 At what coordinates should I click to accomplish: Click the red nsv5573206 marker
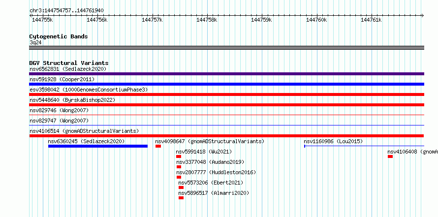click(x=181, y=187)
